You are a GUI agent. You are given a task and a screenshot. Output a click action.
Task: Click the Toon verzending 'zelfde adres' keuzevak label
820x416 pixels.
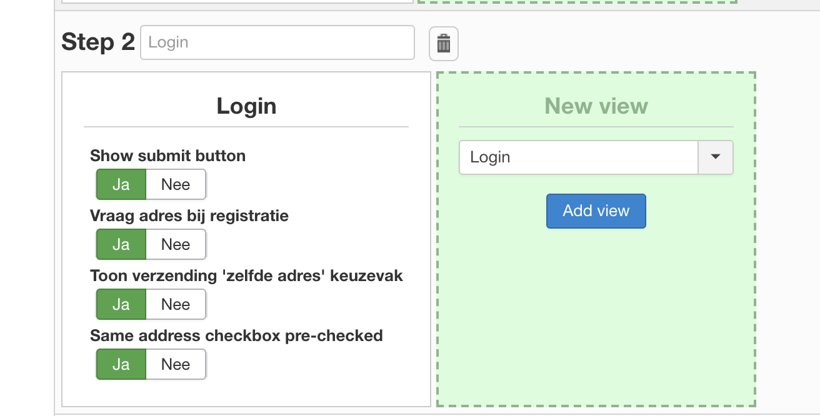pyautogui.click(x=246, y=275)
